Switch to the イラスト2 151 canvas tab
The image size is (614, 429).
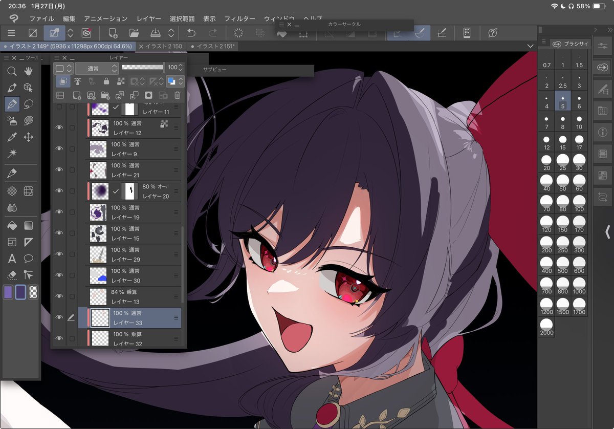[212, 46]
